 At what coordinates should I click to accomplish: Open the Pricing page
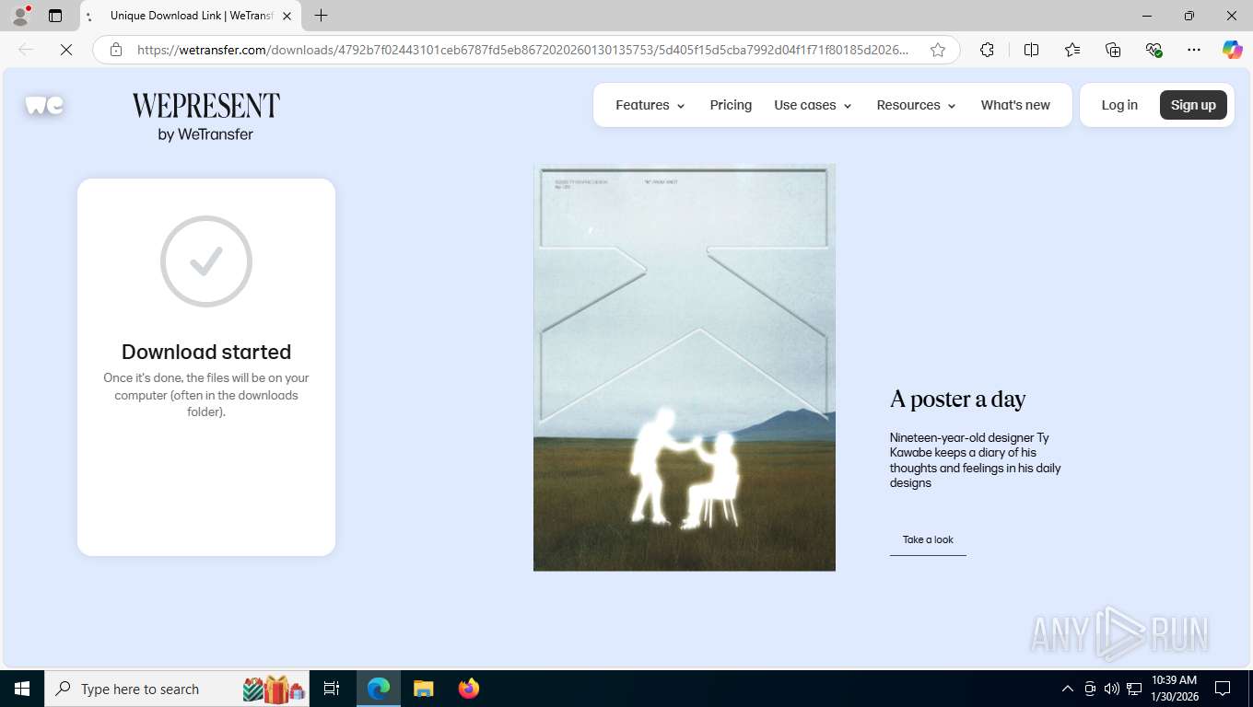coord(731,105)
